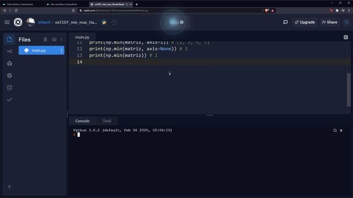Bookmark this page icon

tap(73, 10)
